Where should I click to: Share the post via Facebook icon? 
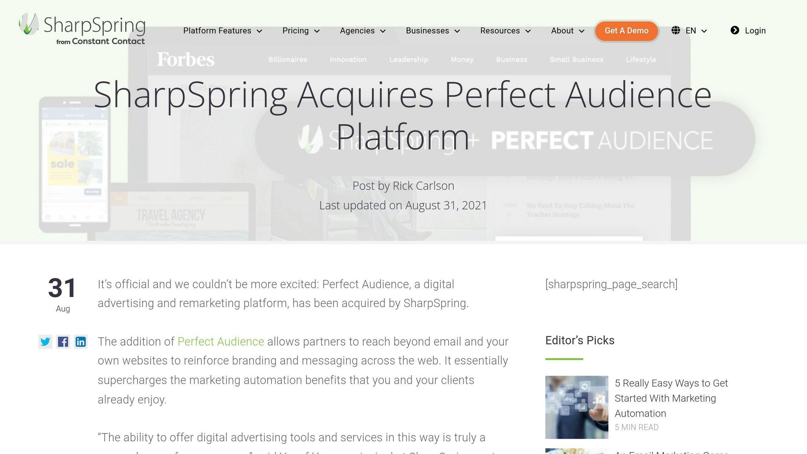63,342
